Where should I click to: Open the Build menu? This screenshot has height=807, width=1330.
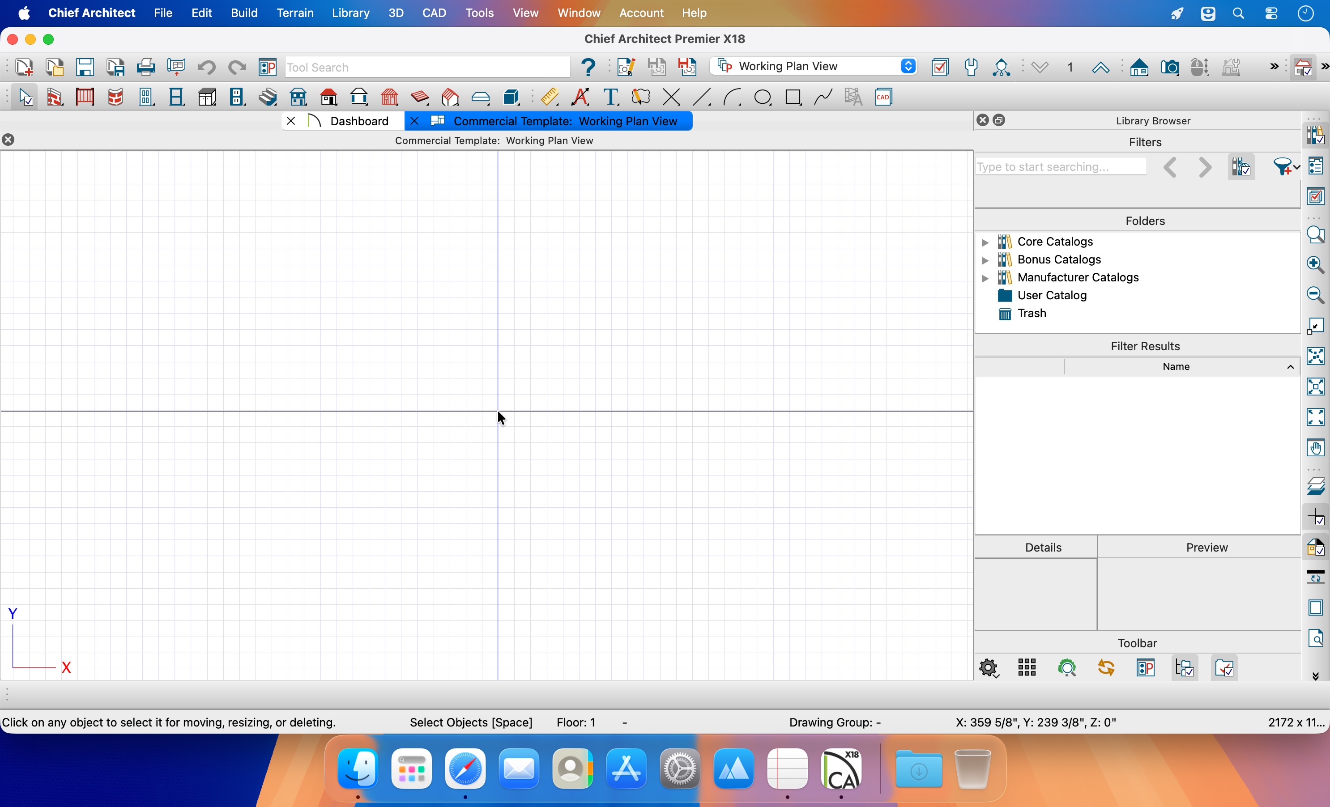pyautogui.click(x=244, y=13)
